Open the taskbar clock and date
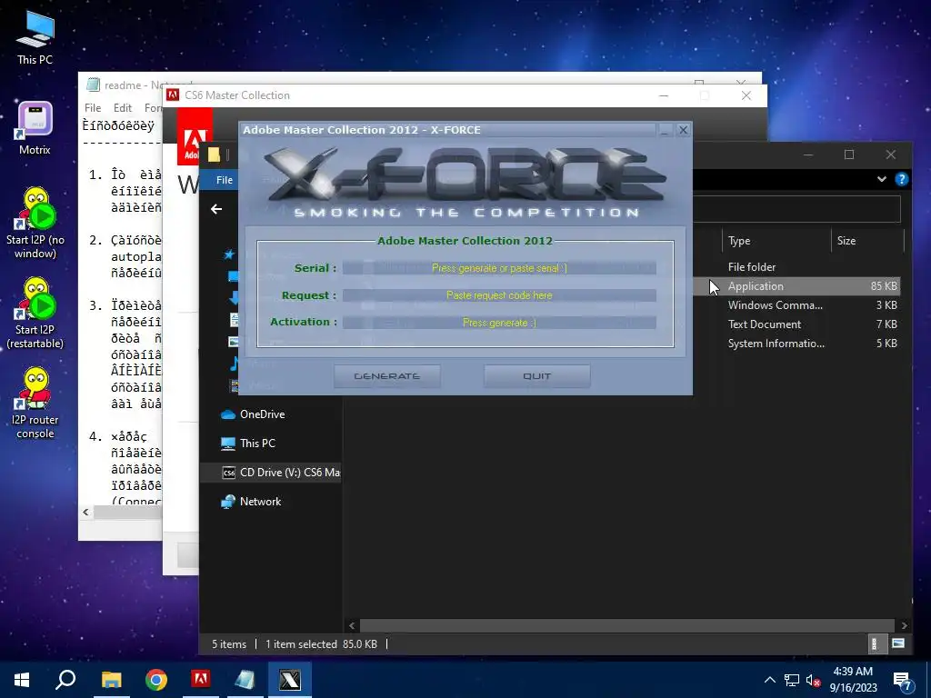931x698 pixels. [x=853, y=680]
